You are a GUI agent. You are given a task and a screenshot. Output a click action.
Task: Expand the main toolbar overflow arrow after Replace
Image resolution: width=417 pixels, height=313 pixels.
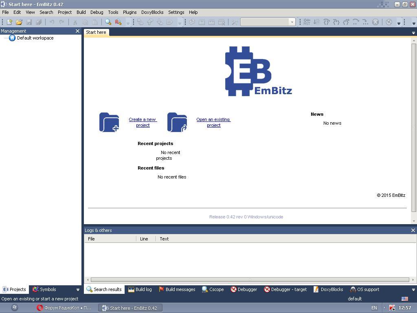point(128,23)
